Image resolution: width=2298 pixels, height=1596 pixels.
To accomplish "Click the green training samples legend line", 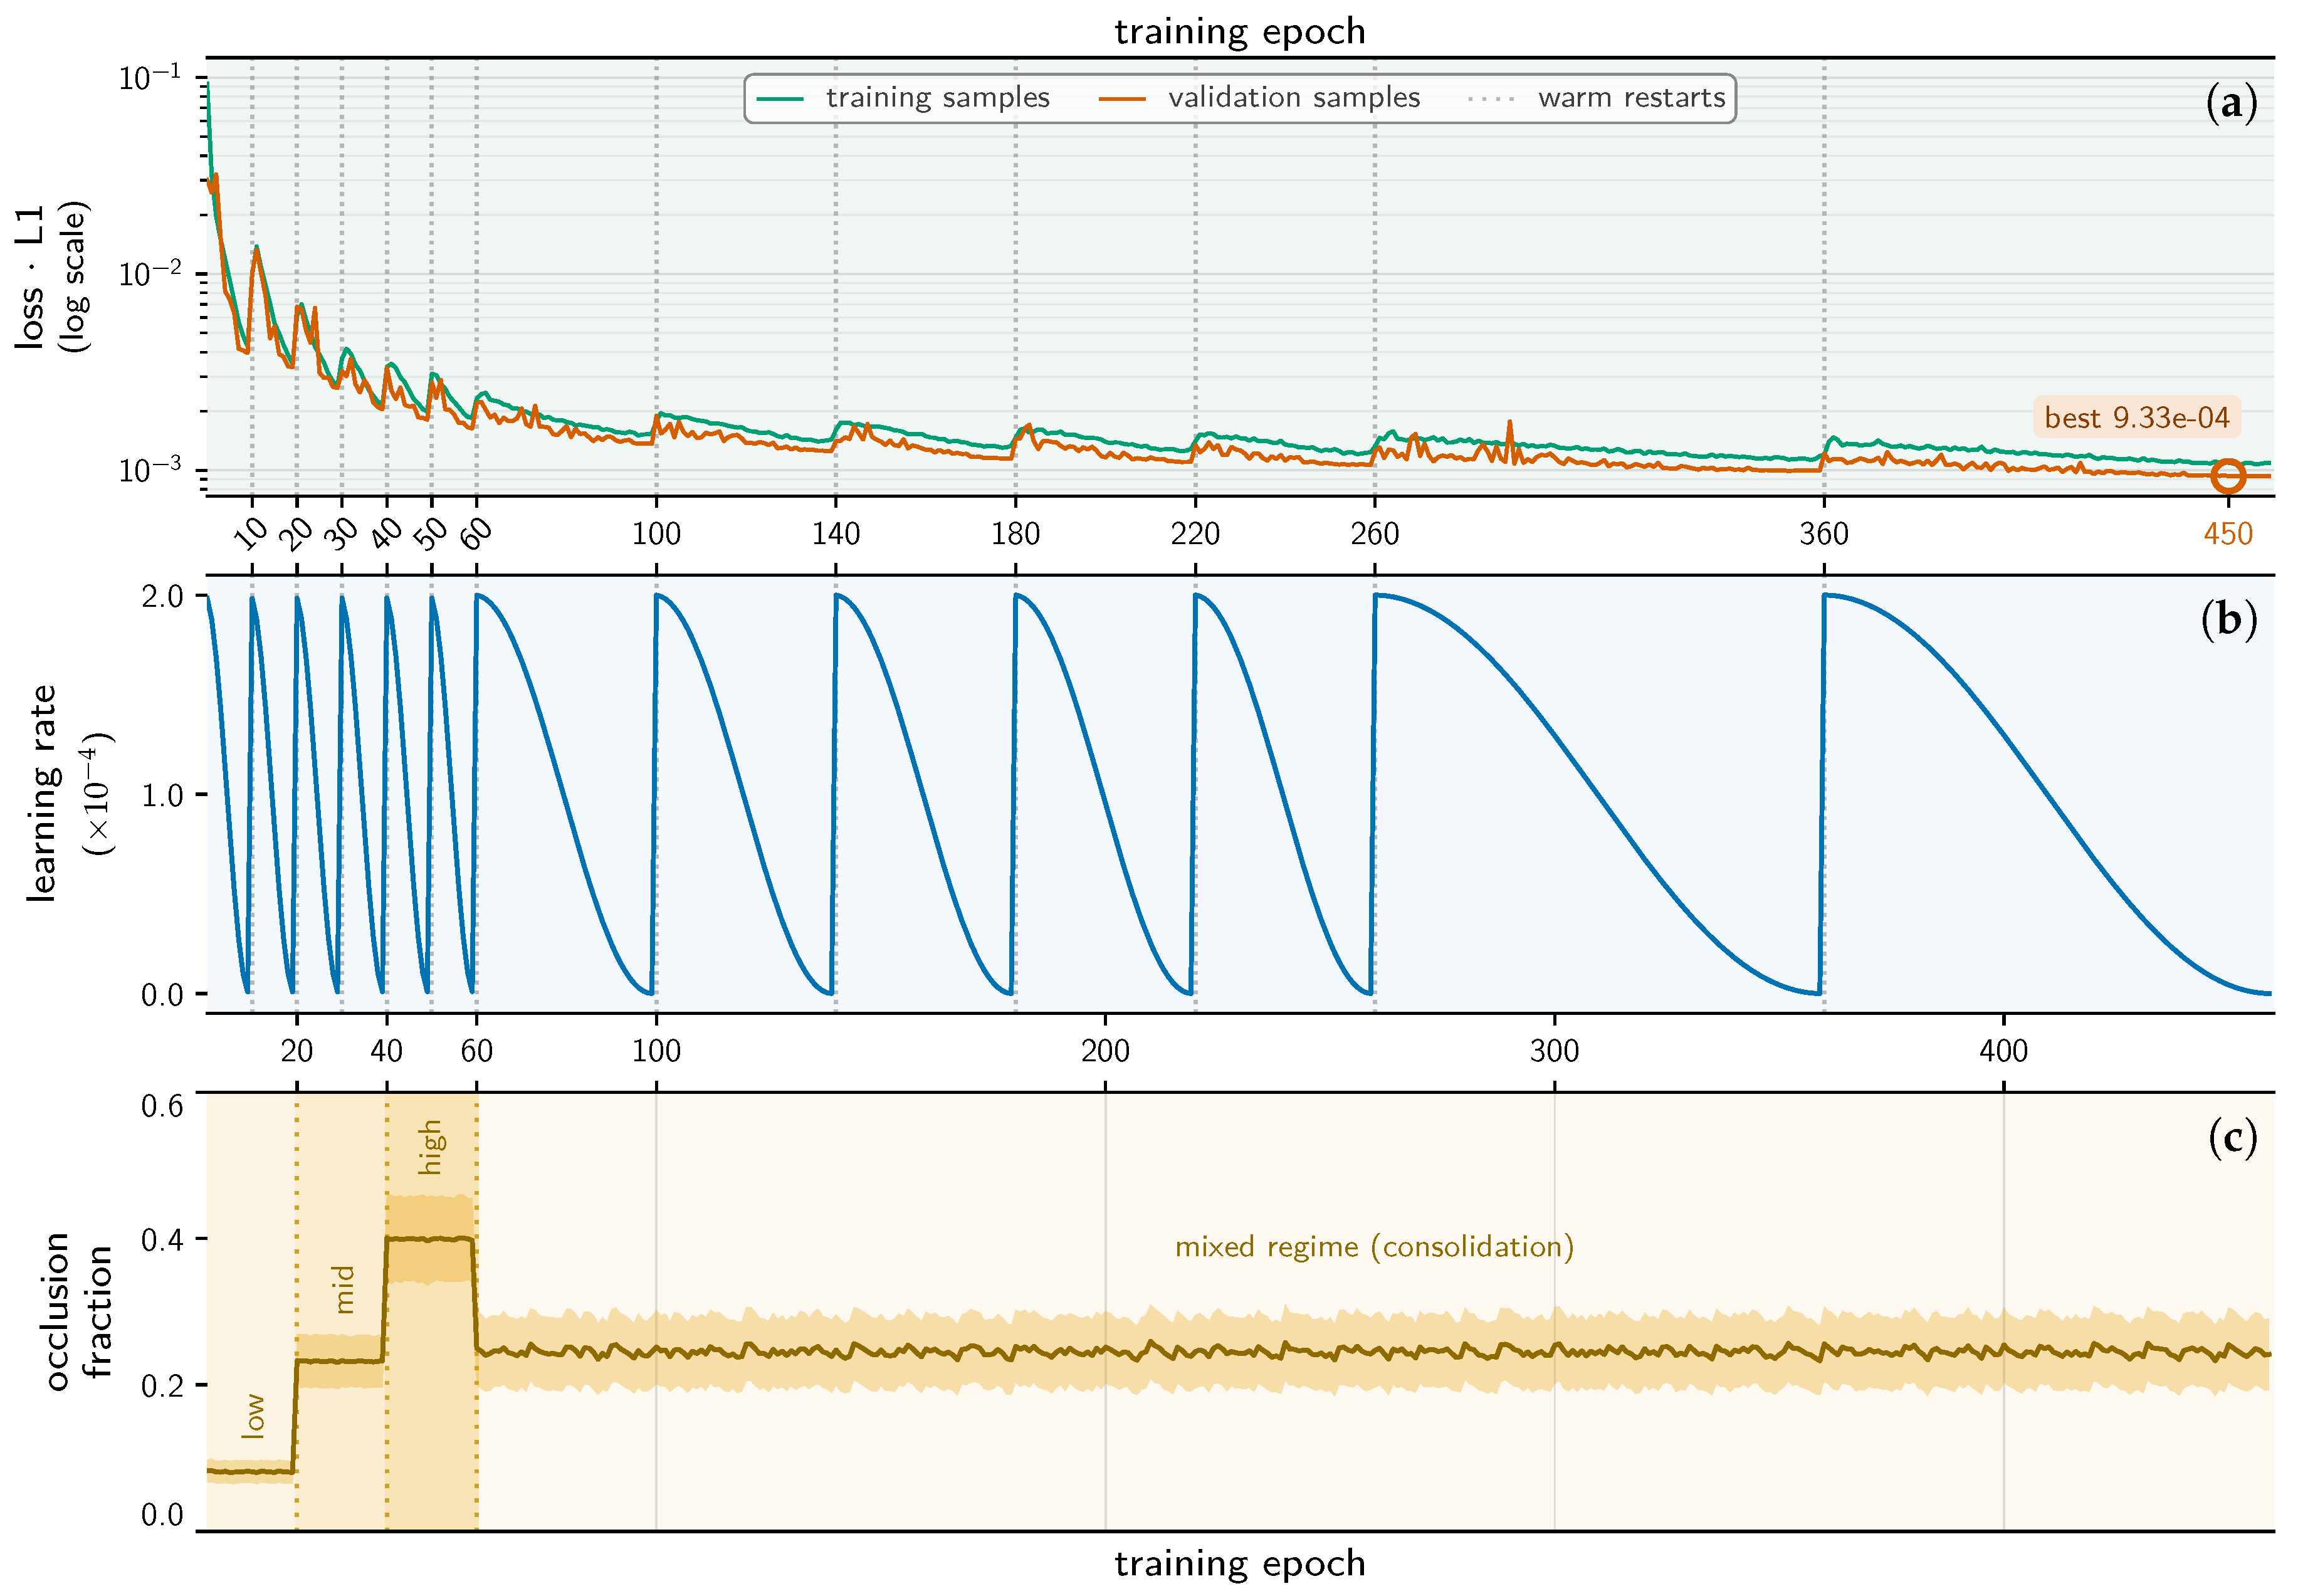I will (x=780, y=98).
